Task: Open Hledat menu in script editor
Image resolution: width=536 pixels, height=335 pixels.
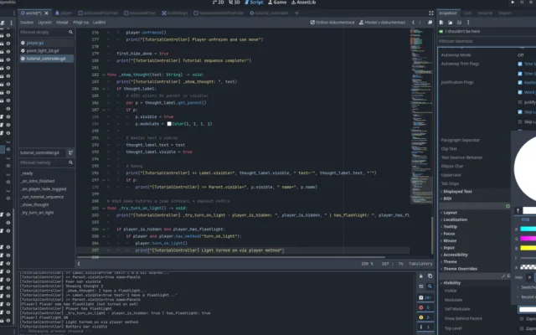Action: 62,23
